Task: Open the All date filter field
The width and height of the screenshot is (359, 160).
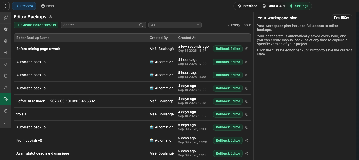Action: click(172, 25)
